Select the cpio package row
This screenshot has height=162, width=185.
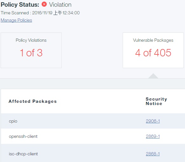(x=93, y=121)
